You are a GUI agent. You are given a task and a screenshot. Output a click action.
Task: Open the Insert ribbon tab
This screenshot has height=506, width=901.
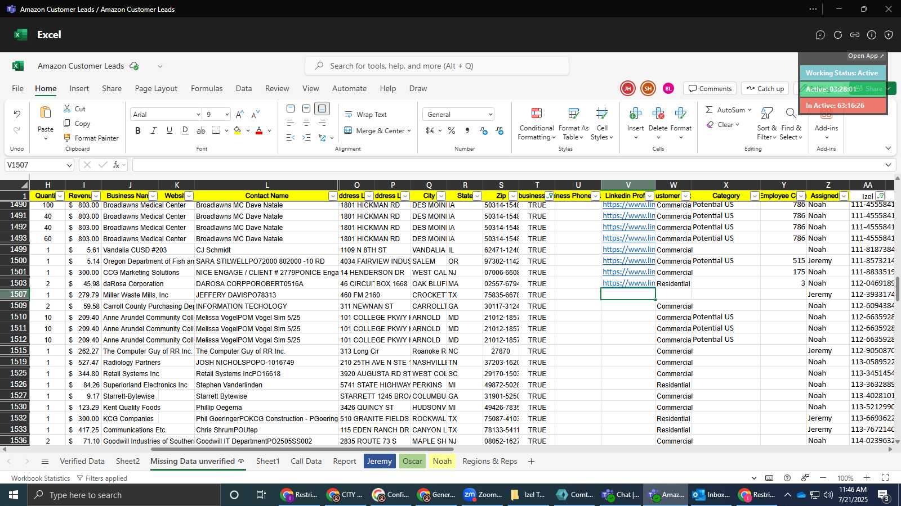79,88
